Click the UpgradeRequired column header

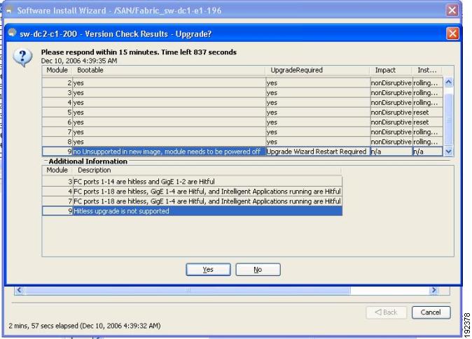pos(317,70)
